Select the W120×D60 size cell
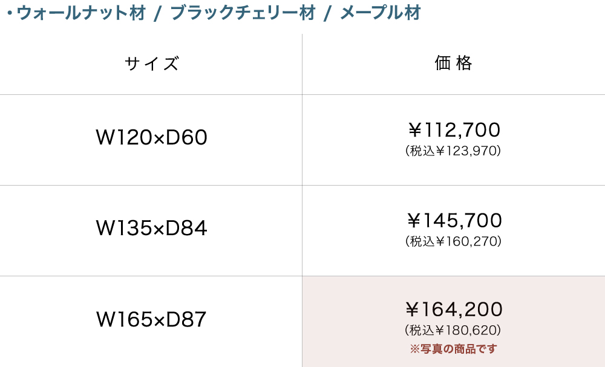 tap(151, 138)
